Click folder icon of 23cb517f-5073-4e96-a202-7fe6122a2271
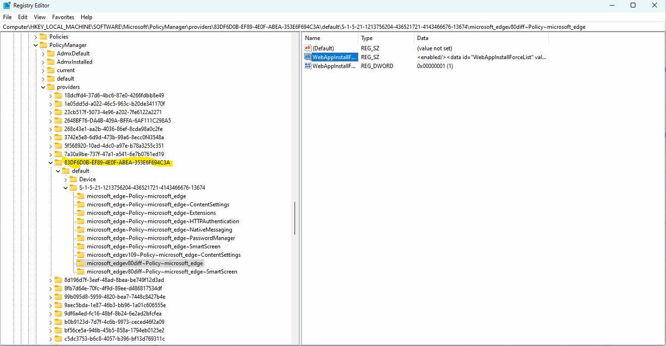Viewport: 666px width, 346px height. click(58, 112)
